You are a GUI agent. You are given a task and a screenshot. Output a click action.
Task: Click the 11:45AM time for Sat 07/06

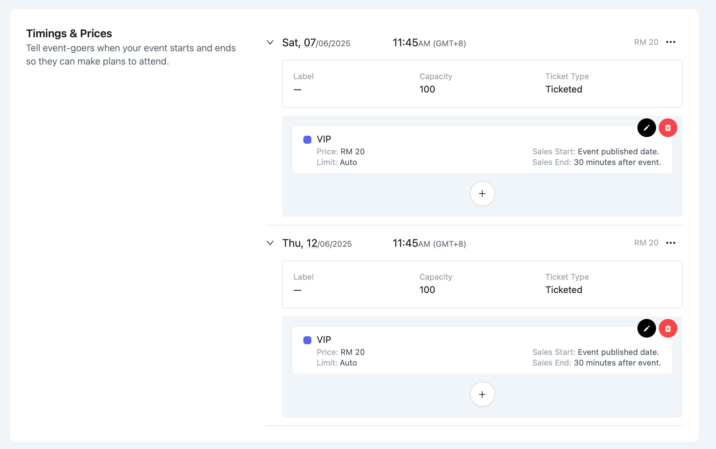[x=429, y=43]
